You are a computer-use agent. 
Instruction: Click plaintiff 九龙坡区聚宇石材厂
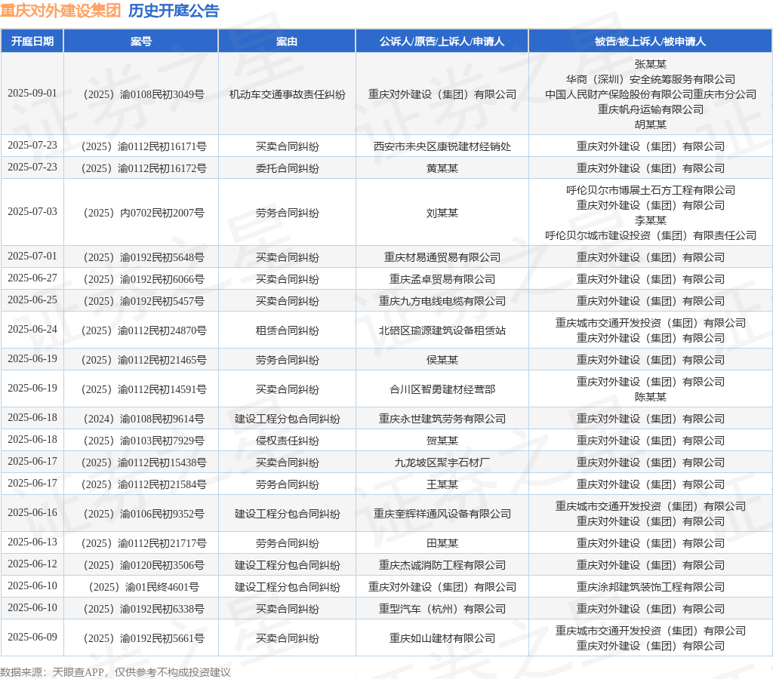pyautogui.click(x=442, y=462)
